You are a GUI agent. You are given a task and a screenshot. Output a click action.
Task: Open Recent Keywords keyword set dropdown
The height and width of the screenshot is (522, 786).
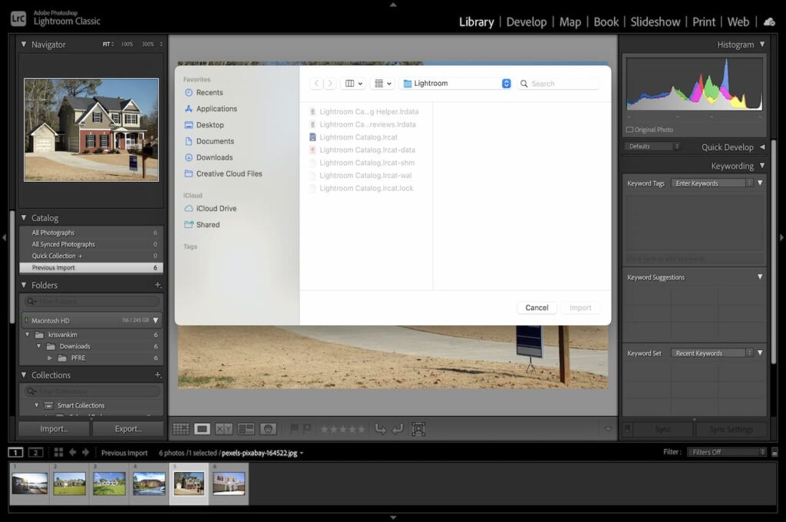[x=712, y=353]
